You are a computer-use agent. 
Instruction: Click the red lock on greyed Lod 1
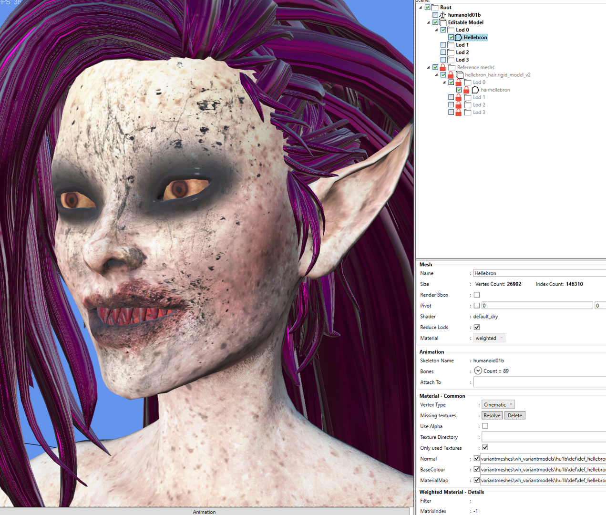pos(459,97)
